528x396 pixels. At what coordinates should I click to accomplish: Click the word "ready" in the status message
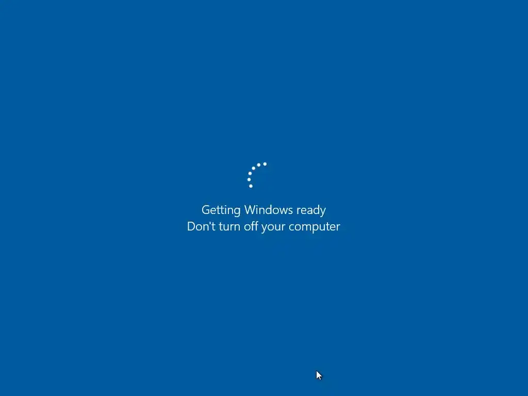coord(311,210)
